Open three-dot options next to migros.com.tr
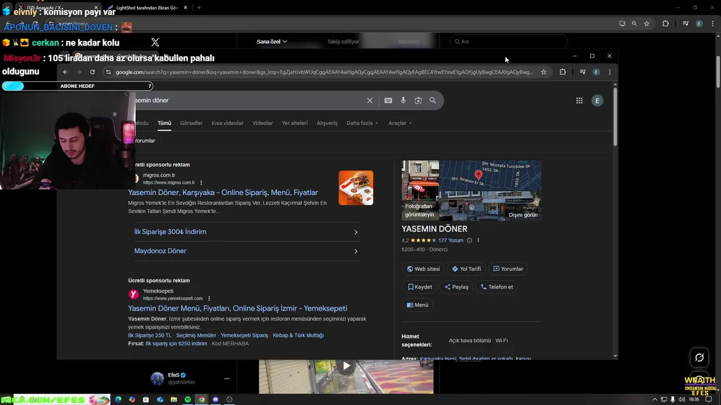 201,183
